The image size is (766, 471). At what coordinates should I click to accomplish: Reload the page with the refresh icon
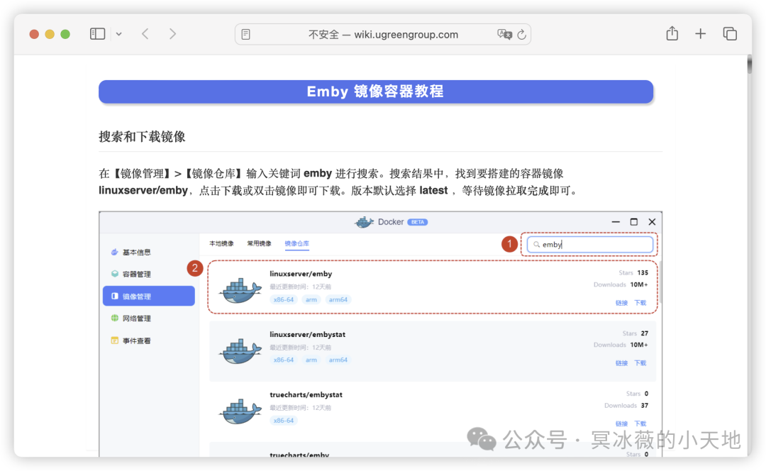point(522,34)
